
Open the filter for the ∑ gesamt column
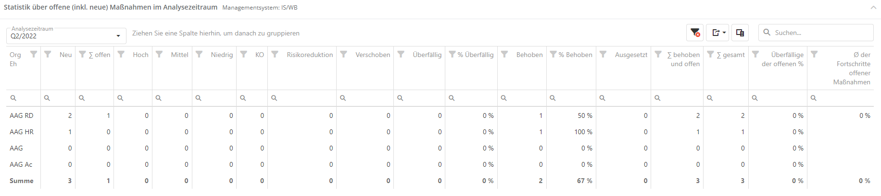(710, 54)
